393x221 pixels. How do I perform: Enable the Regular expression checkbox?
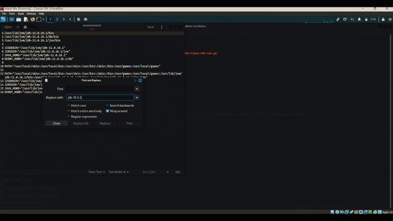(x=68, y=117)
